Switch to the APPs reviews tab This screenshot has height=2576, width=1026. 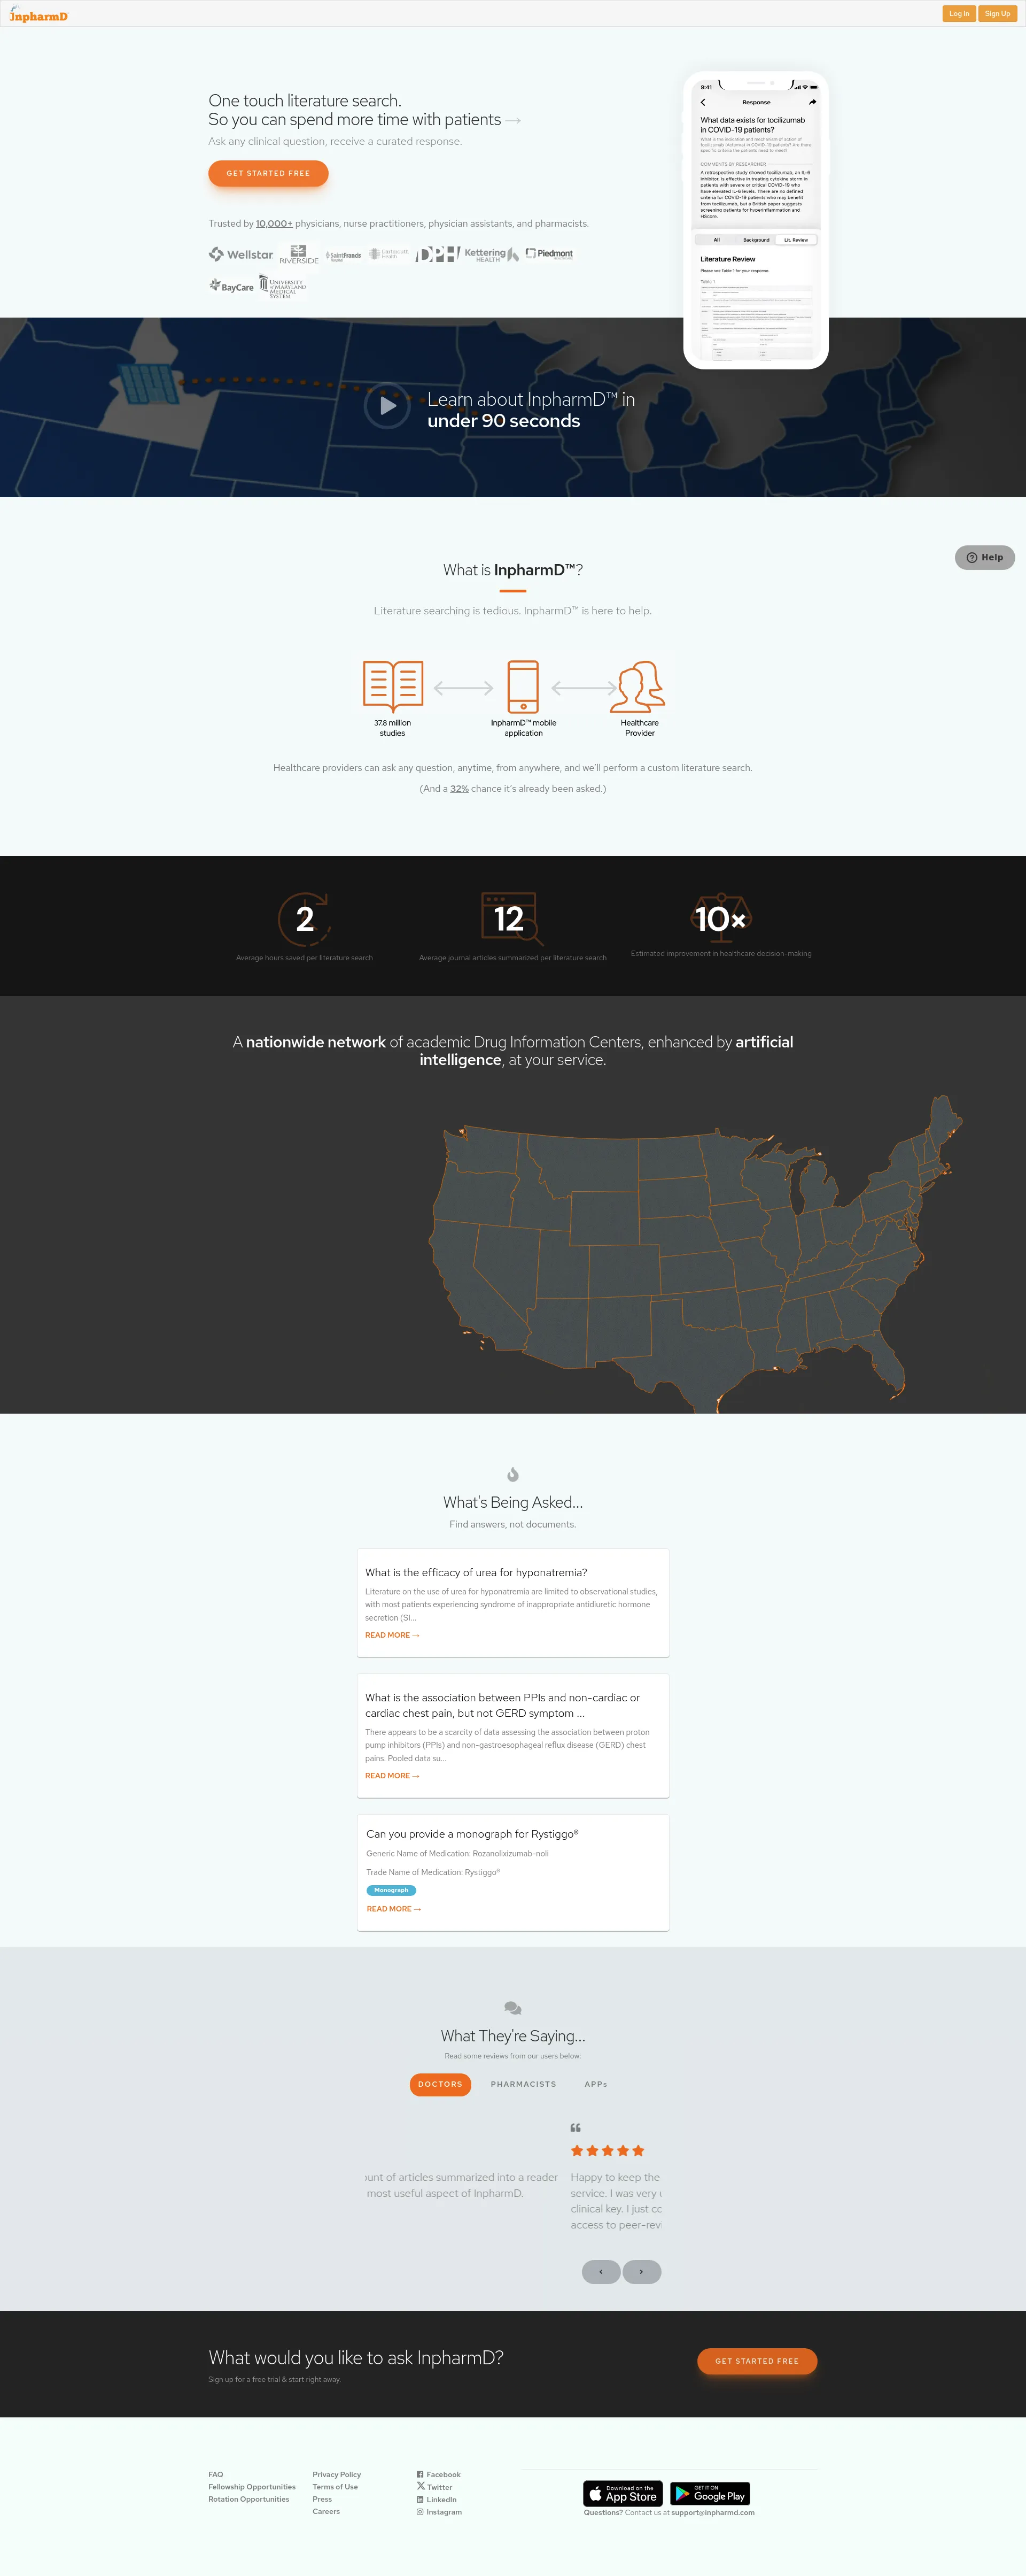pos(595,2084)
